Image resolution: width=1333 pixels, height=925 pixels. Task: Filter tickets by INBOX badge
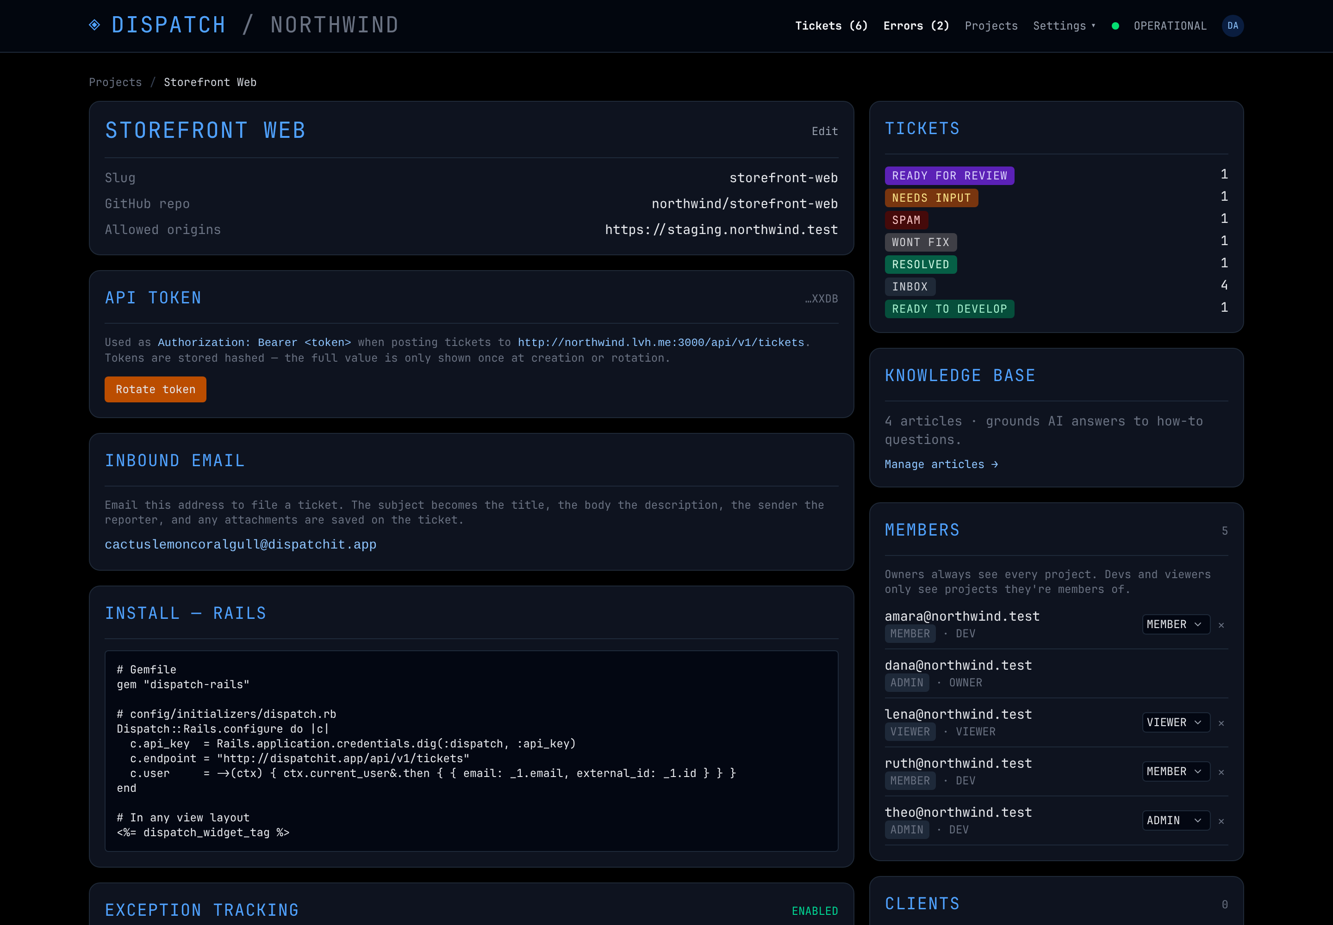click(x=909, y=287)
